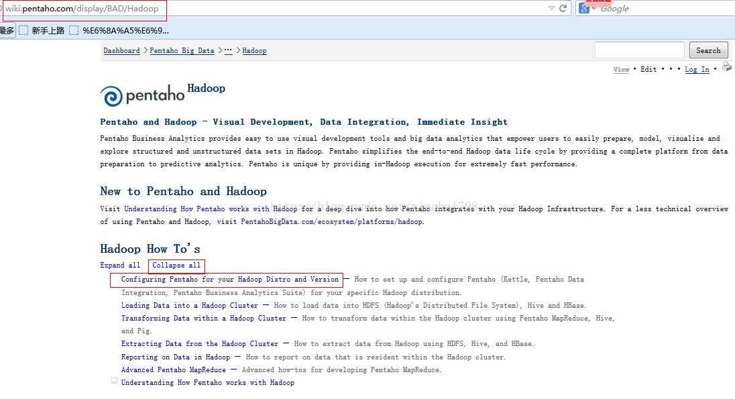Viewport: 735px width, 399px height.
Task: Open Understanding How Pentaho works with Hadoop link in paragraph
Action: click(211, 209)
